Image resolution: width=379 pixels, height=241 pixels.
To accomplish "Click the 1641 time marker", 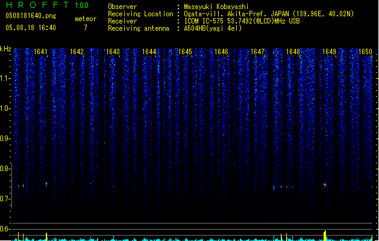I will pyautogui.click(x=40, y=52).
